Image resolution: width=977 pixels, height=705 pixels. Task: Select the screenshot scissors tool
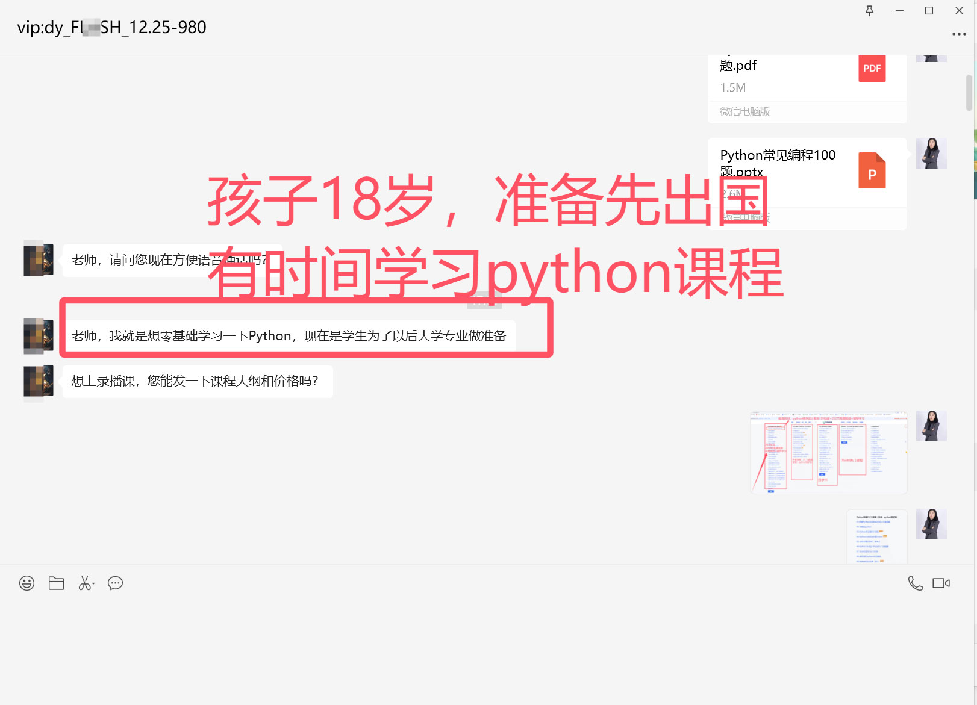(x=84, y=583)
